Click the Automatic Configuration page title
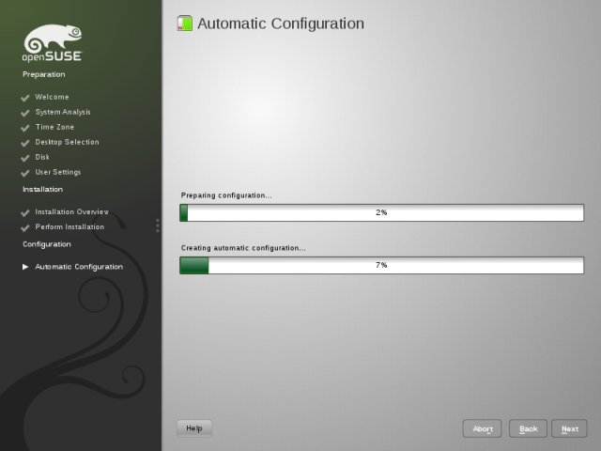The width and height of the screenshot is (601, 451). click(281, 23)
